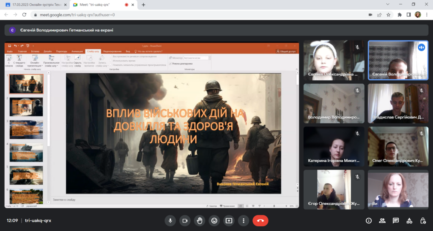Click Катерина Ігорівна's video tile
The height and width of the screenshot is (231, 433).
334,147
